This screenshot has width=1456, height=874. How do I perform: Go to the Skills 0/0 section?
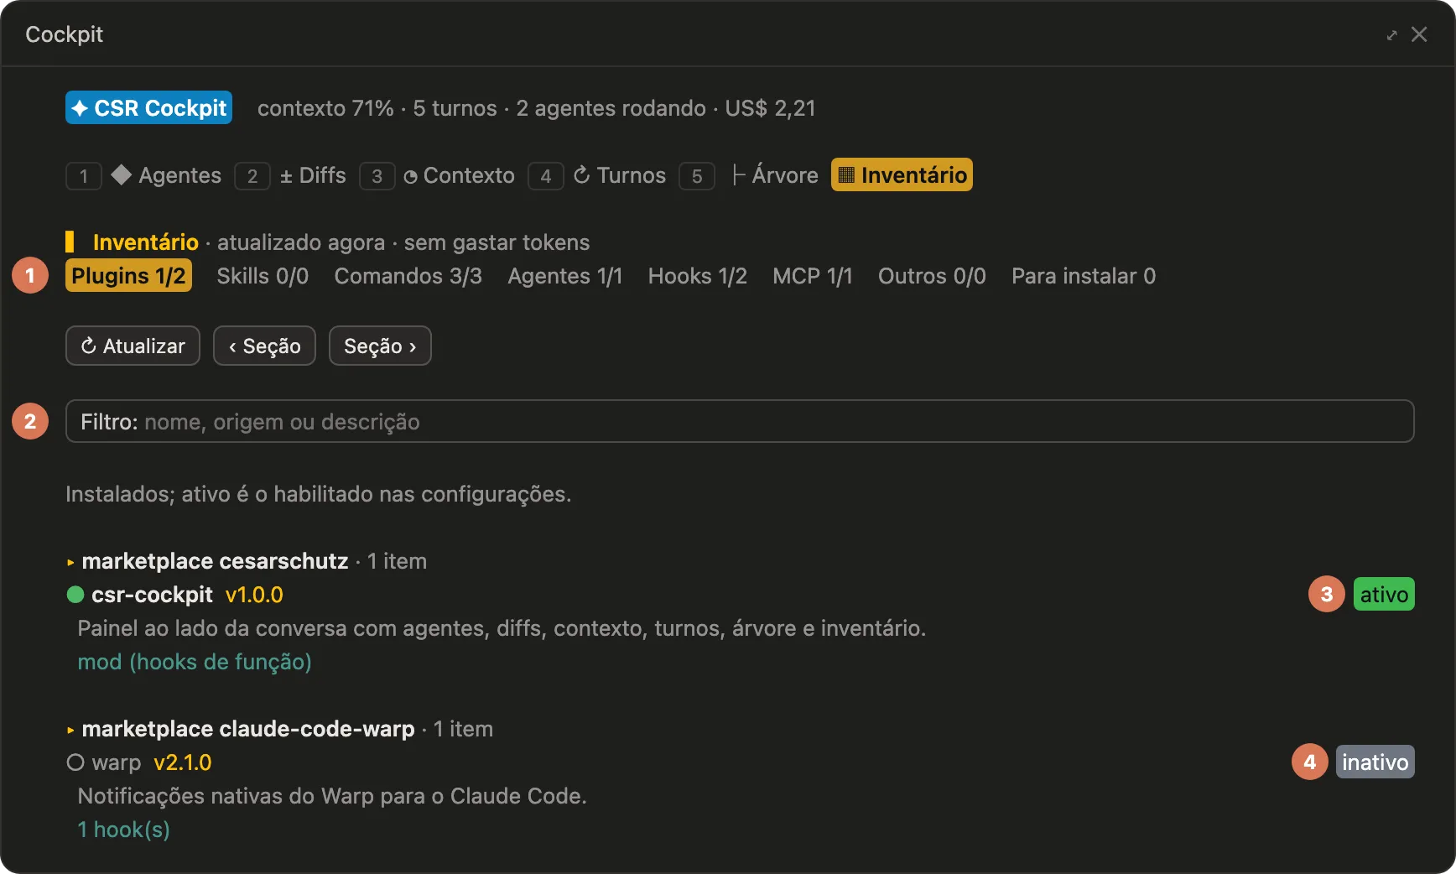(263, 276)
